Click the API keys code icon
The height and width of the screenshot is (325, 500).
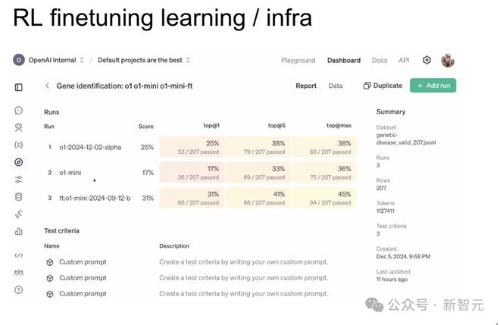[x=19, y=255]
